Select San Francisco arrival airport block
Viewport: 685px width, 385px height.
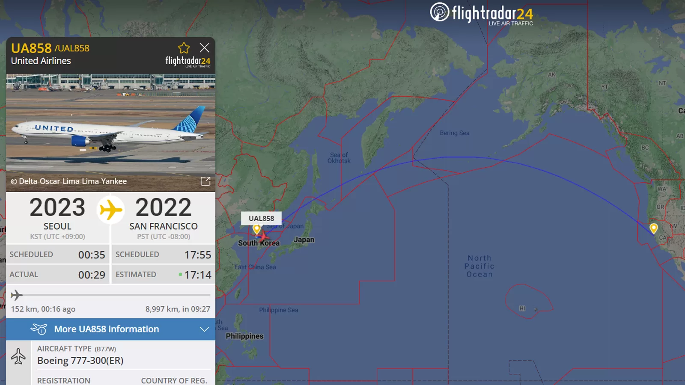point(164,218)
